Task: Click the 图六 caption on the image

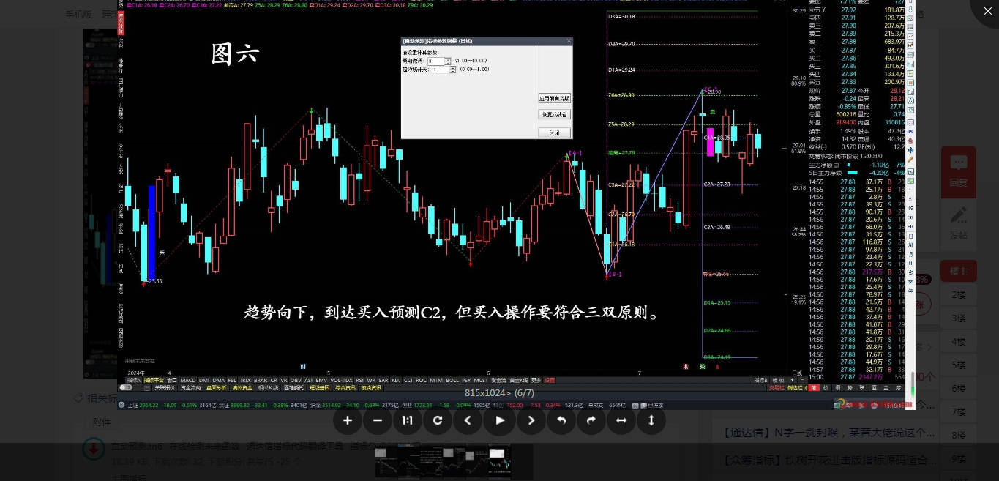Action: 235,53
